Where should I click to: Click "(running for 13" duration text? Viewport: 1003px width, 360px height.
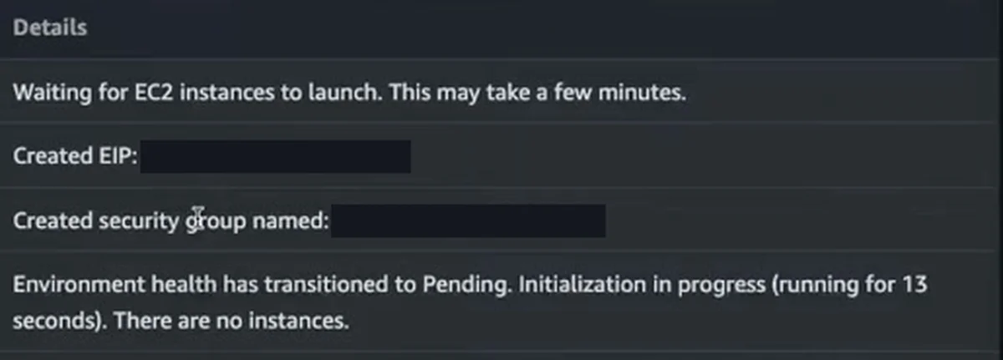[x=846, y=286]
